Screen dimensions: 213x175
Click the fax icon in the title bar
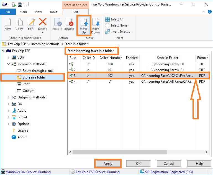click(5, 4)
